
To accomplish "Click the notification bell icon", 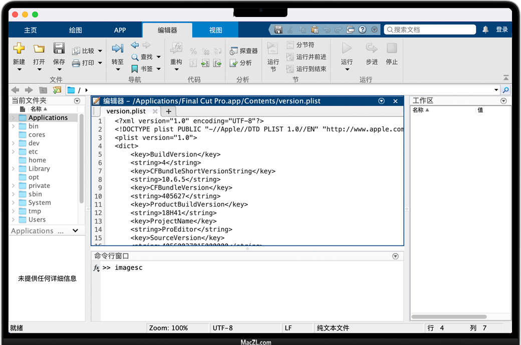I will click(x=485, y=29).
